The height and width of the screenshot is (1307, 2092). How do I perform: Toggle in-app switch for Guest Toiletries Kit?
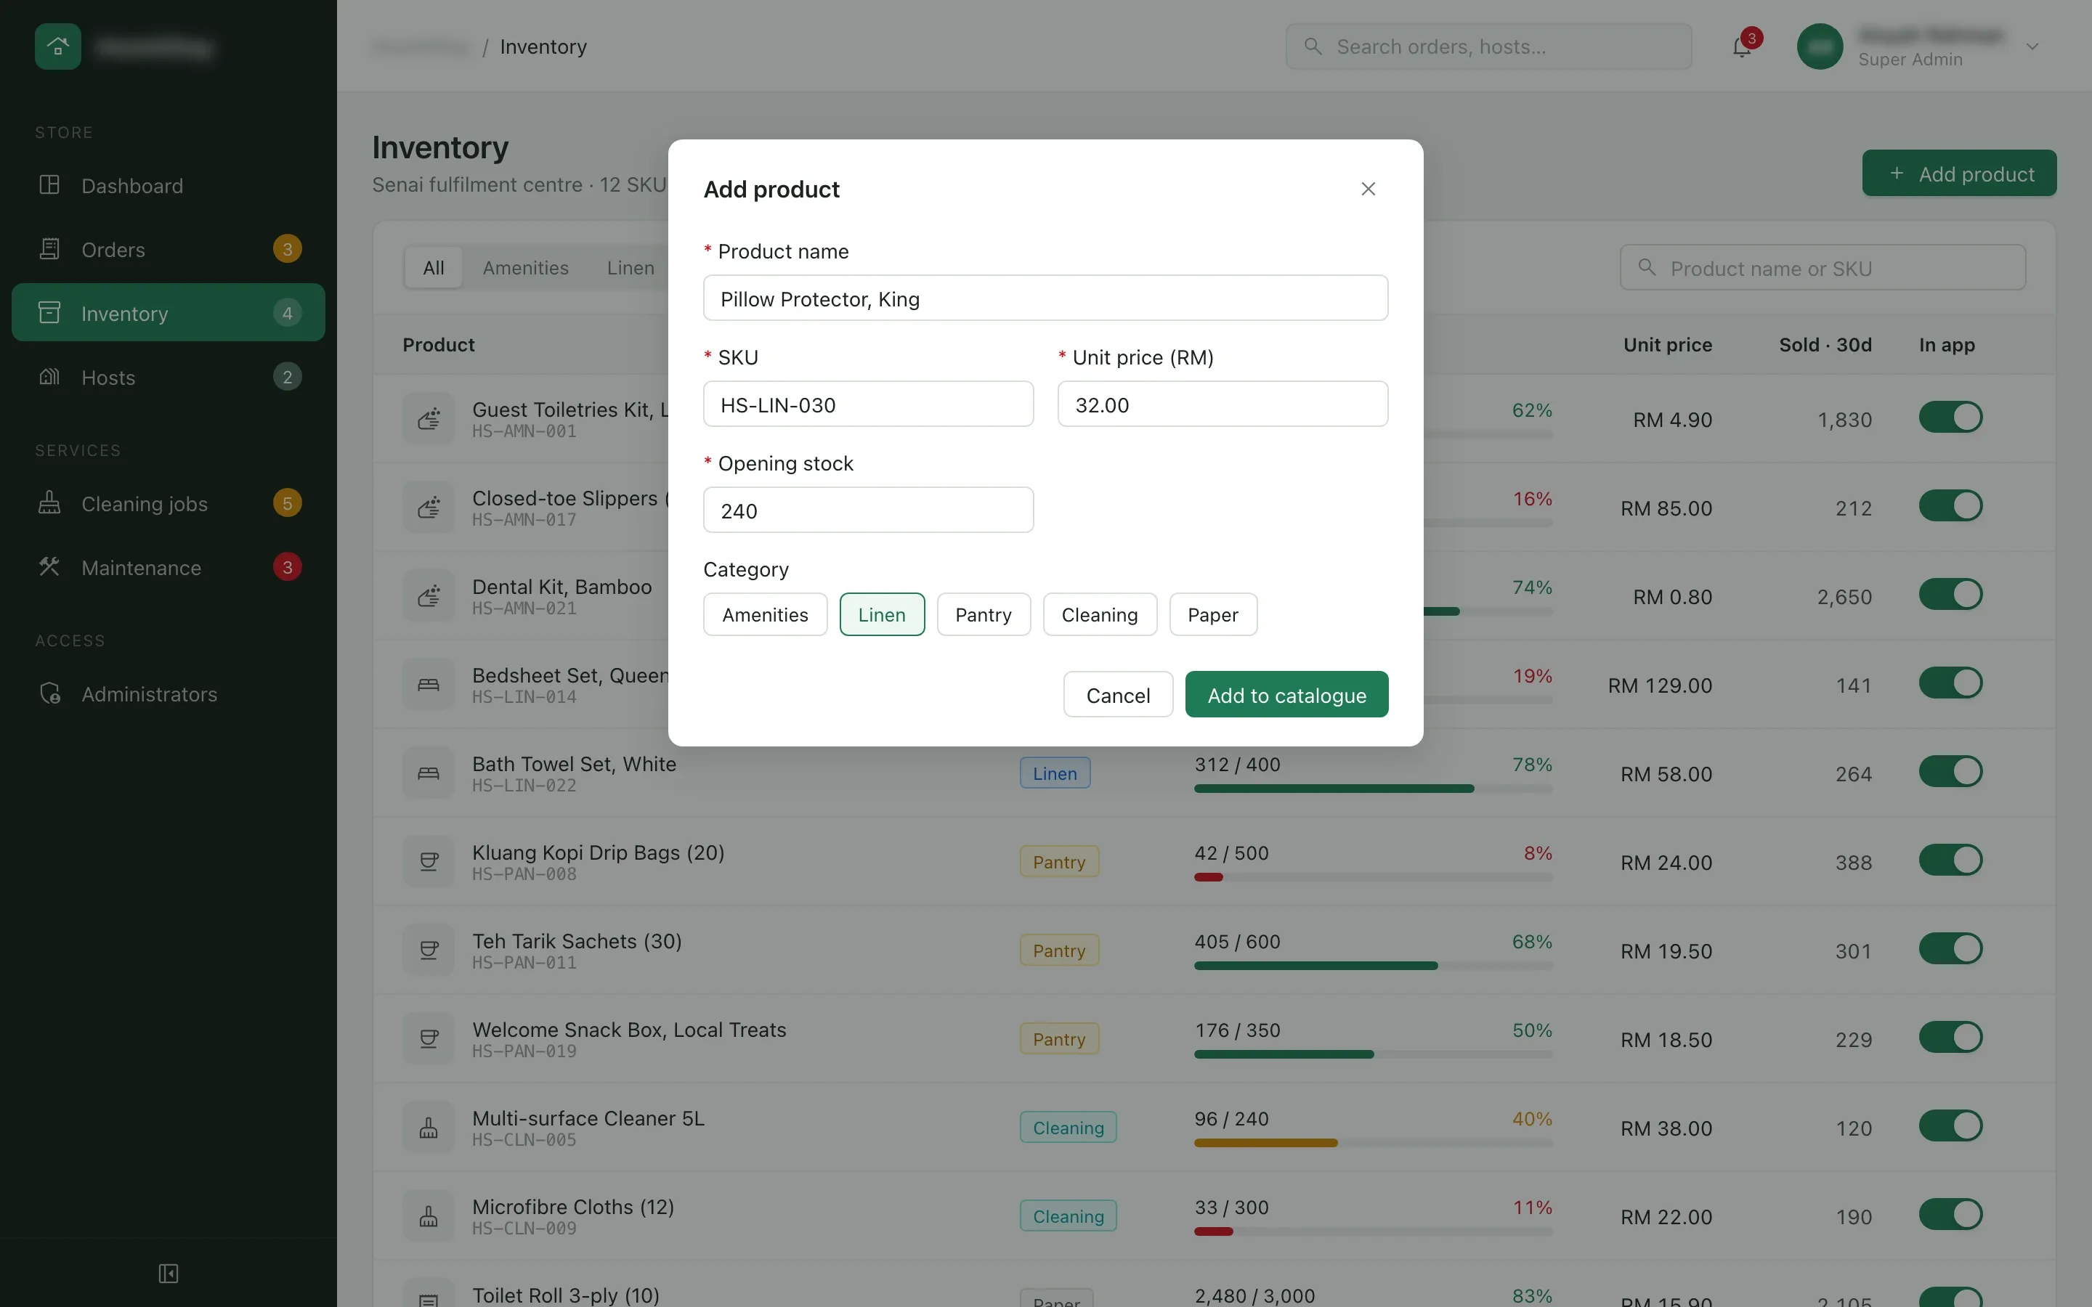(x=1950, y=418)
